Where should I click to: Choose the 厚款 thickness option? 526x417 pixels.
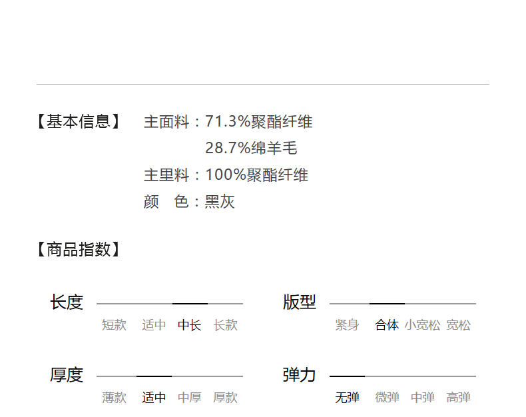(x=226, y=398)
